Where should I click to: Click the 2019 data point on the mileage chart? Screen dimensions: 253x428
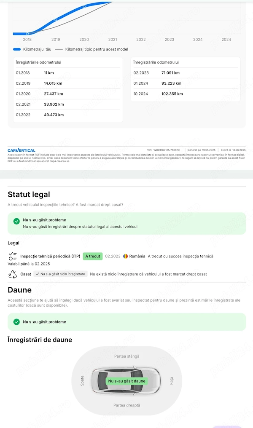(x=56, y=20)
